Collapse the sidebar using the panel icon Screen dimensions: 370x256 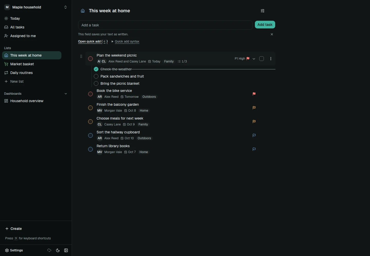(x=66, y=250)
